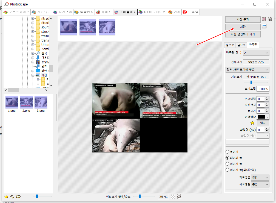The image size is (276, 203).
Task: Click the magnifier 검색 icon in the tree
Action: (38, 53)
